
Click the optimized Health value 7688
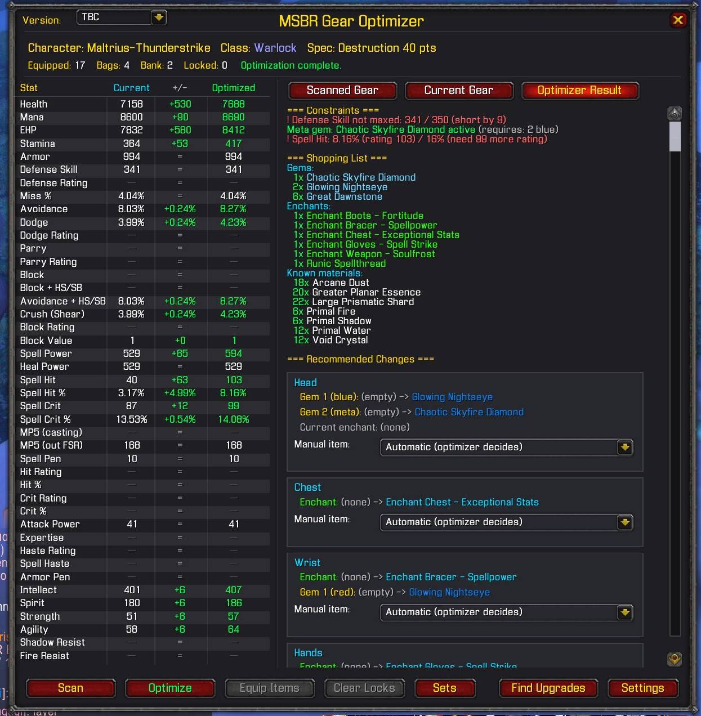233,104
